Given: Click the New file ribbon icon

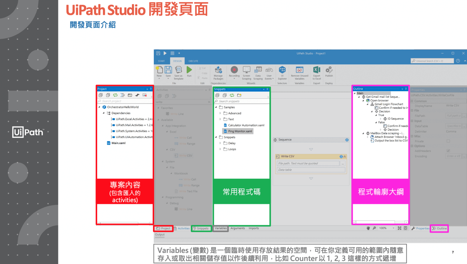Looking at the screenshot, I should click(x=159, y=70).
